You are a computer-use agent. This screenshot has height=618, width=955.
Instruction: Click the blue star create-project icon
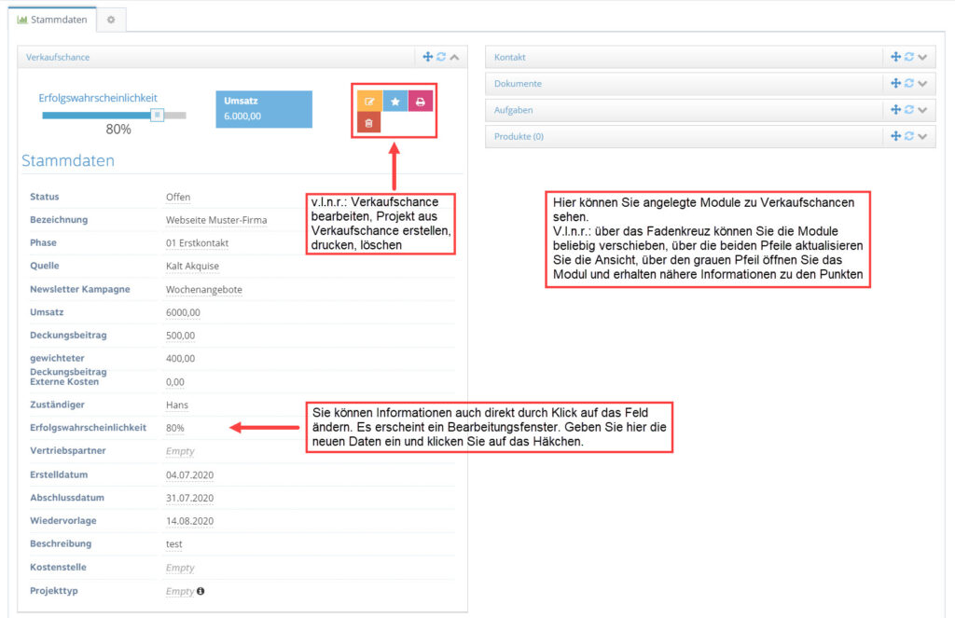(x=395, y=101)
